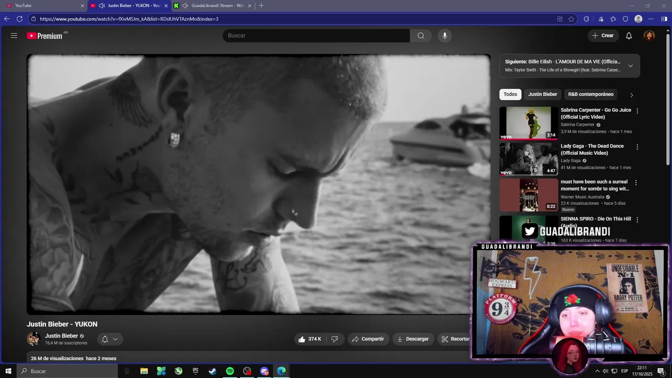Open the Justin Bieber channel name link
This screenshot has width=672, height=378.
[61, 336]
